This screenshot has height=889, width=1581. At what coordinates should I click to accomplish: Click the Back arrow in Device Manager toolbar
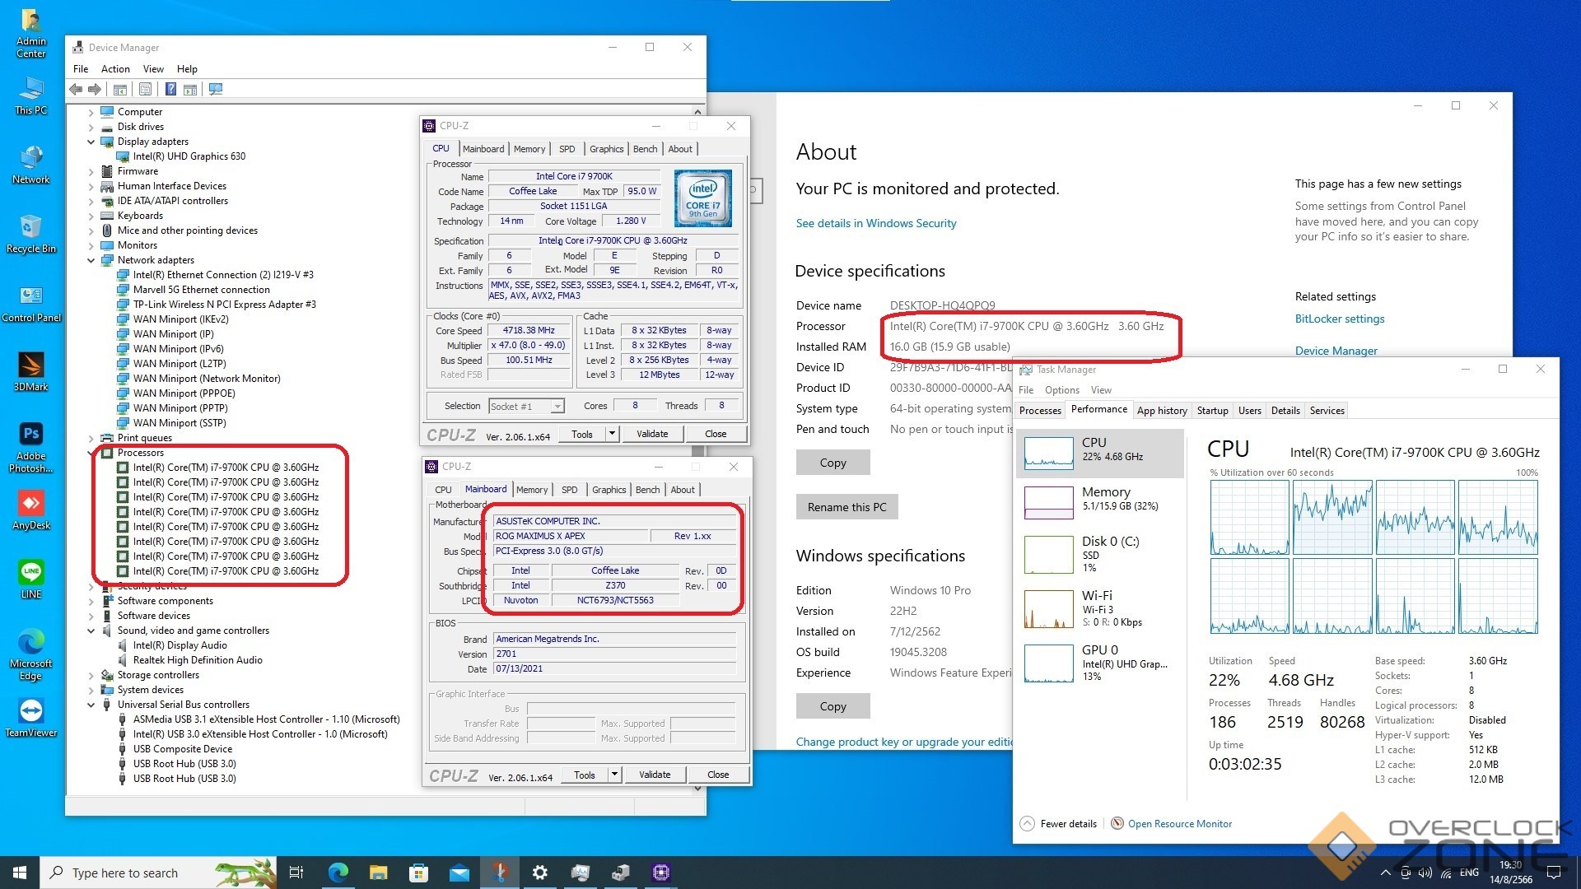pos(76,89)
